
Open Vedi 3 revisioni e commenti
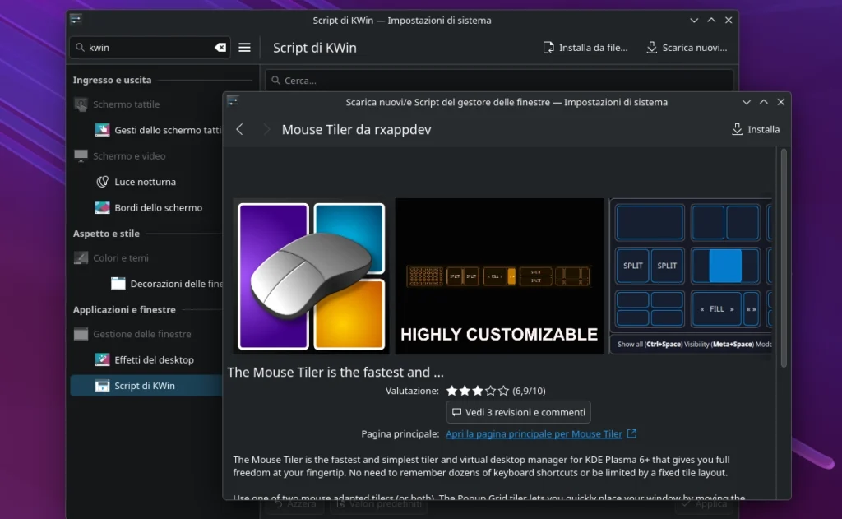518,412
